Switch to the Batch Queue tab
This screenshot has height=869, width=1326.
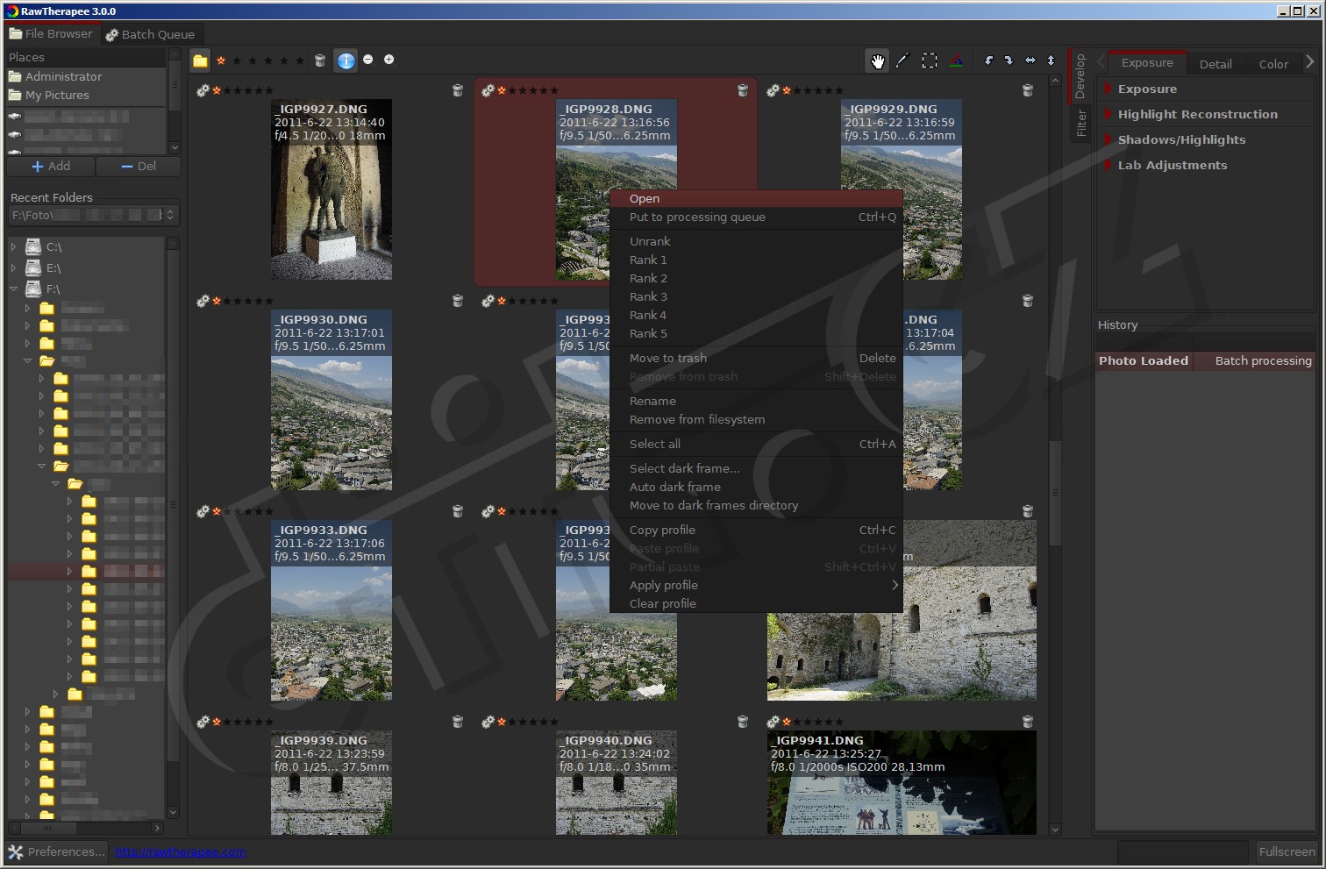[x=151, y=34]
